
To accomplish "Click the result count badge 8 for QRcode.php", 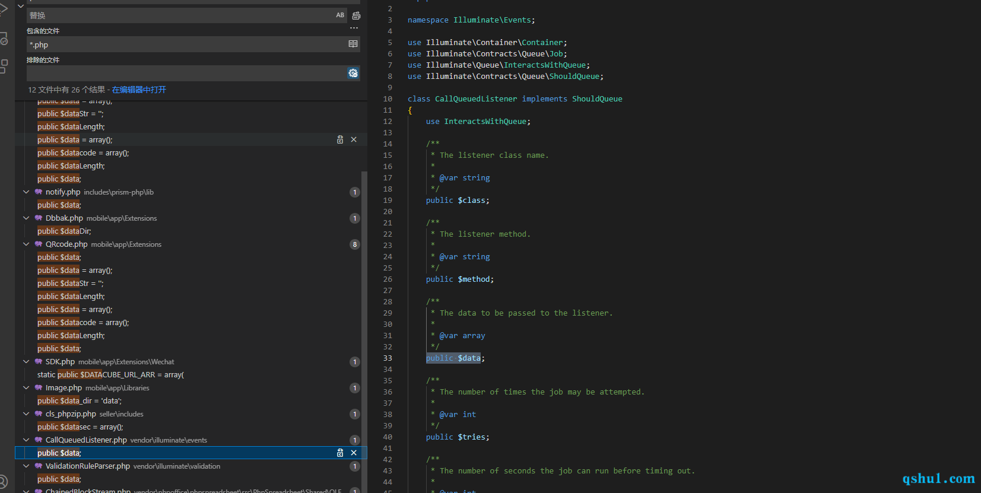I will coord(355,244).
